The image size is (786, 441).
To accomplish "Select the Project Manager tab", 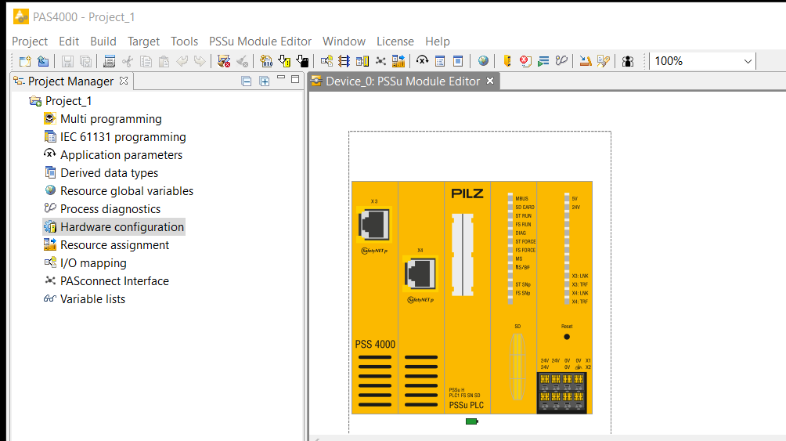I will pyautogui.click(x=70, y=81).
